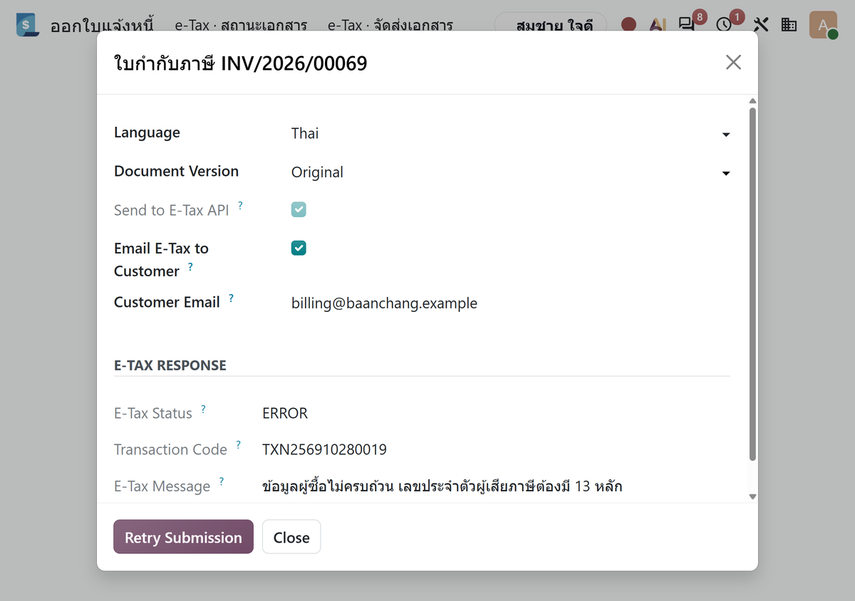The height and width of the screenshot is (601, 855).
Task: Open the Language dropdown showing Thai
Action: coord(511,134)
